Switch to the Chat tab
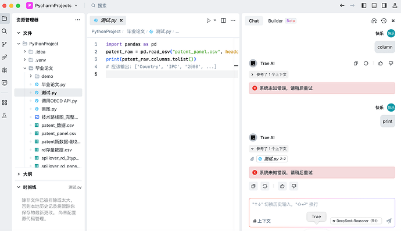401x231 pixels. pyautogui.click(x=254, y=21)
